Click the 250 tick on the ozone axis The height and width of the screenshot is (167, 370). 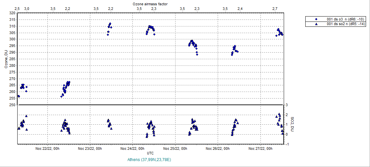point(12,105)
